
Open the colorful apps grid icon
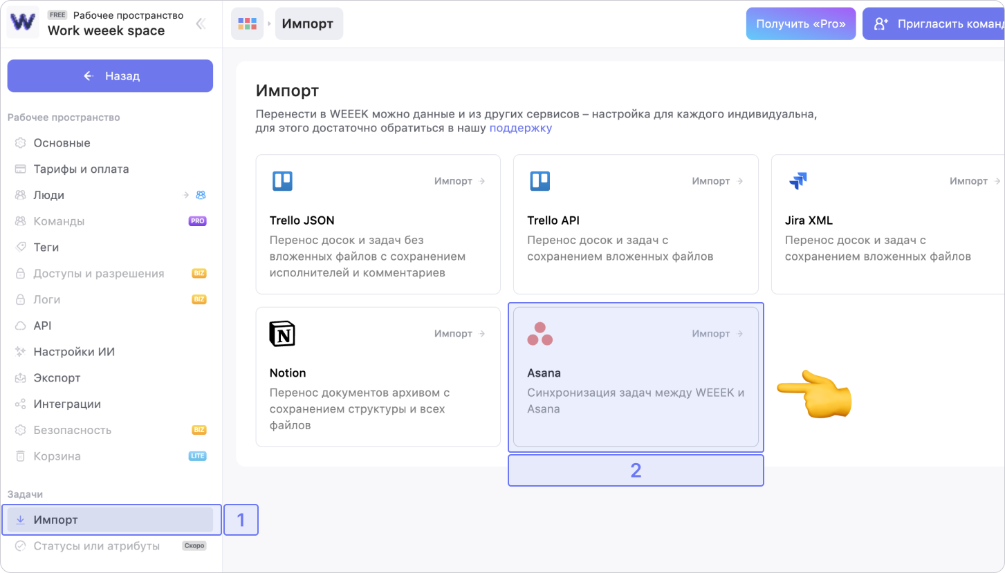coord(247,24)
